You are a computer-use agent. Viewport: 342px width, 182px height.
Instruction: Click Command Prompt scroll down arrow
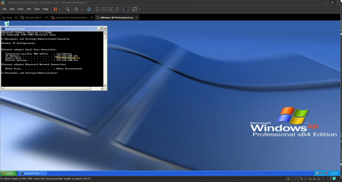105,85
